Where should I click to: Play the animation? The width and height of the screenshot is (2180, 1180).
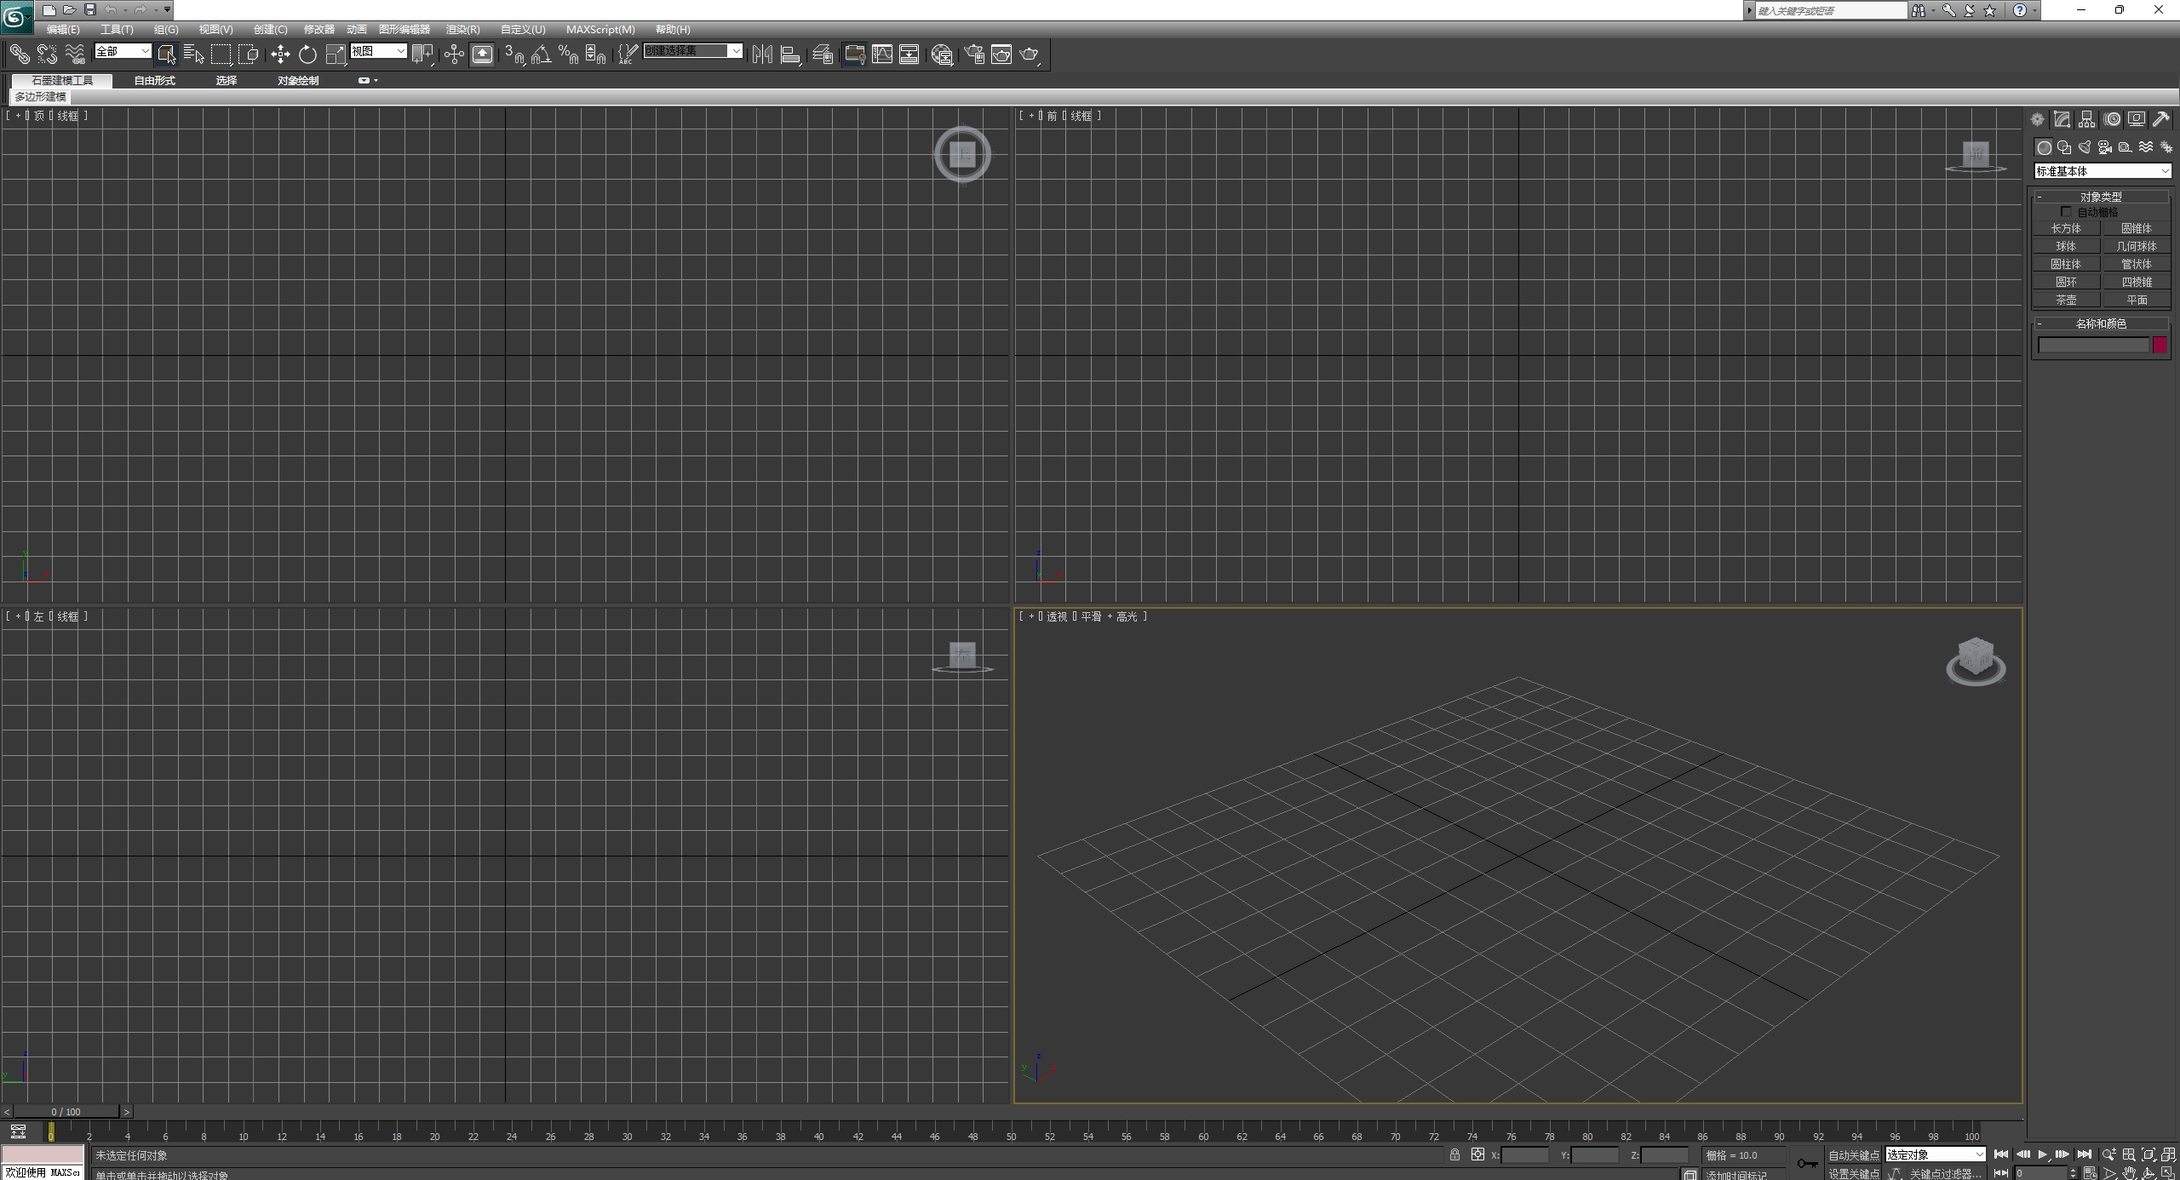[x=2042, y=1154]
